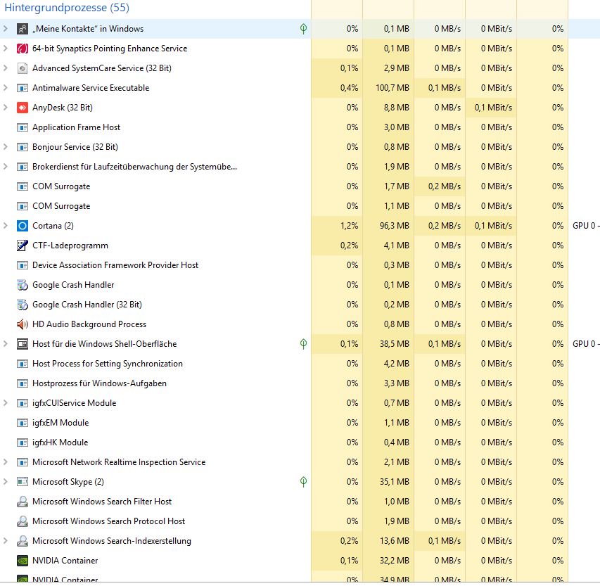Click the Application Frame Host icon

[23, 127]
